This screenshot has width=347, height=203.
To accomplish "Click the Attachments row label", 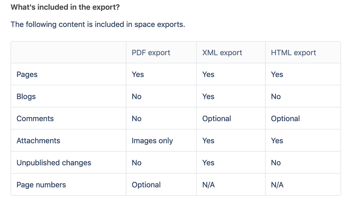I will (38, 141).
